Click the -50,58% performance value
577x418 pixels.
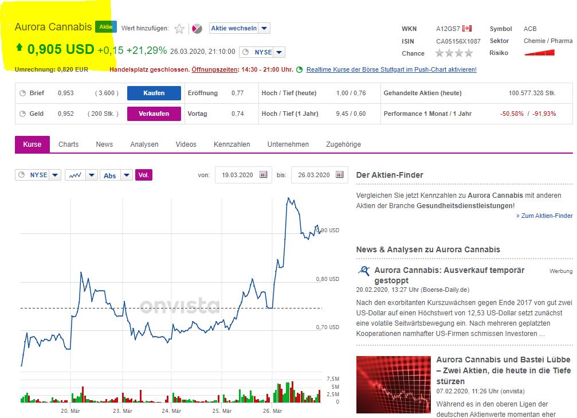click(512, 114)
